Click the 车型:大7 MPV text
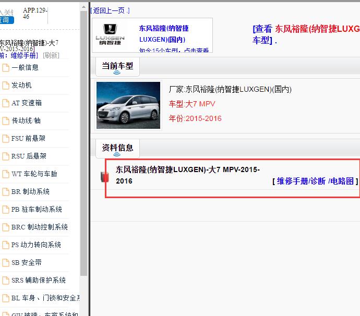360x316 pixels. (192, 104)
